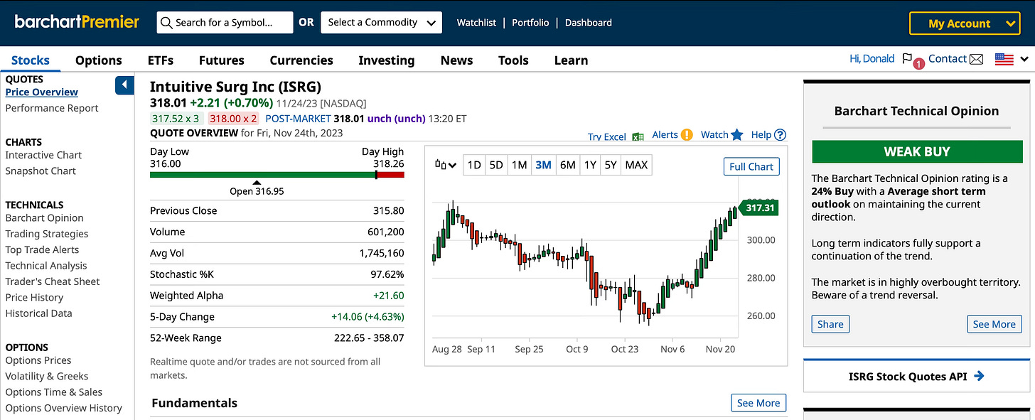Image resolution: width=1035 pixels, height=420 pixels.
Task: Expand the My Account menu
Action: (x=965, y=23)
